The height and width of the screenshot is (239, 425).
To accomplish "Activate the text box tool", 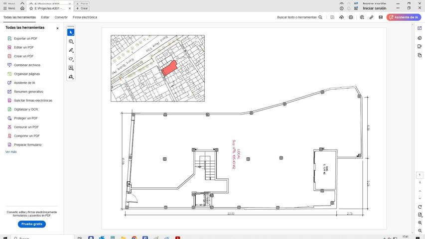I will (x=71, y=68).
